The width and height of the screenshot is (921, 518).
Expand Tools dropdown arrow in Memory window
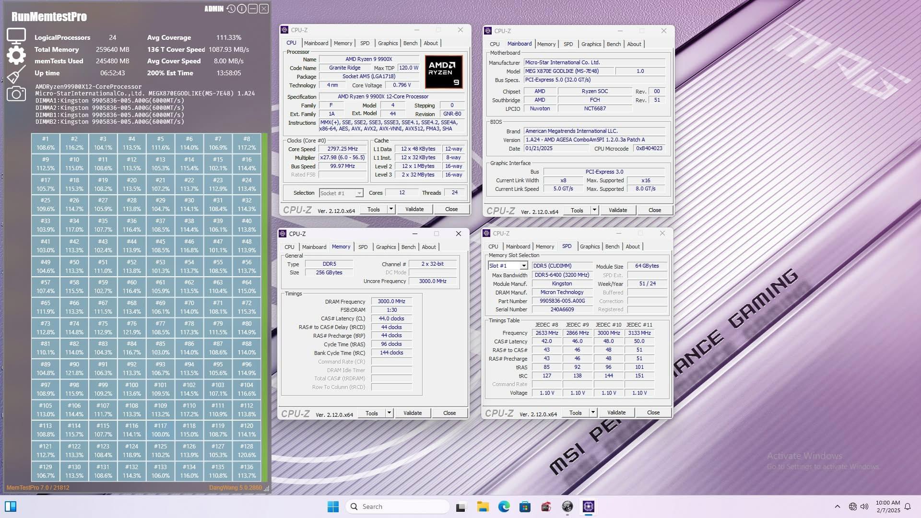(389, 413)
